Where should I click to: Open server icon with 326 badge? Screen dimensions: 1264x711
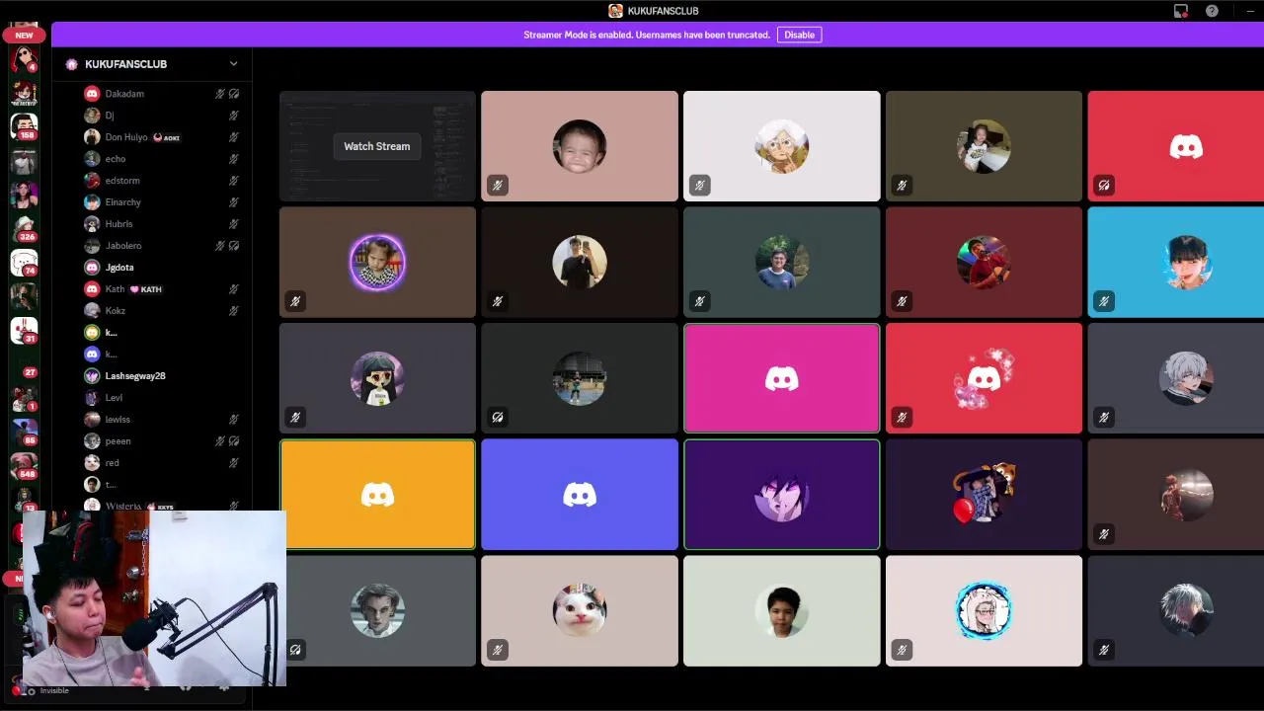click(24, 228)
